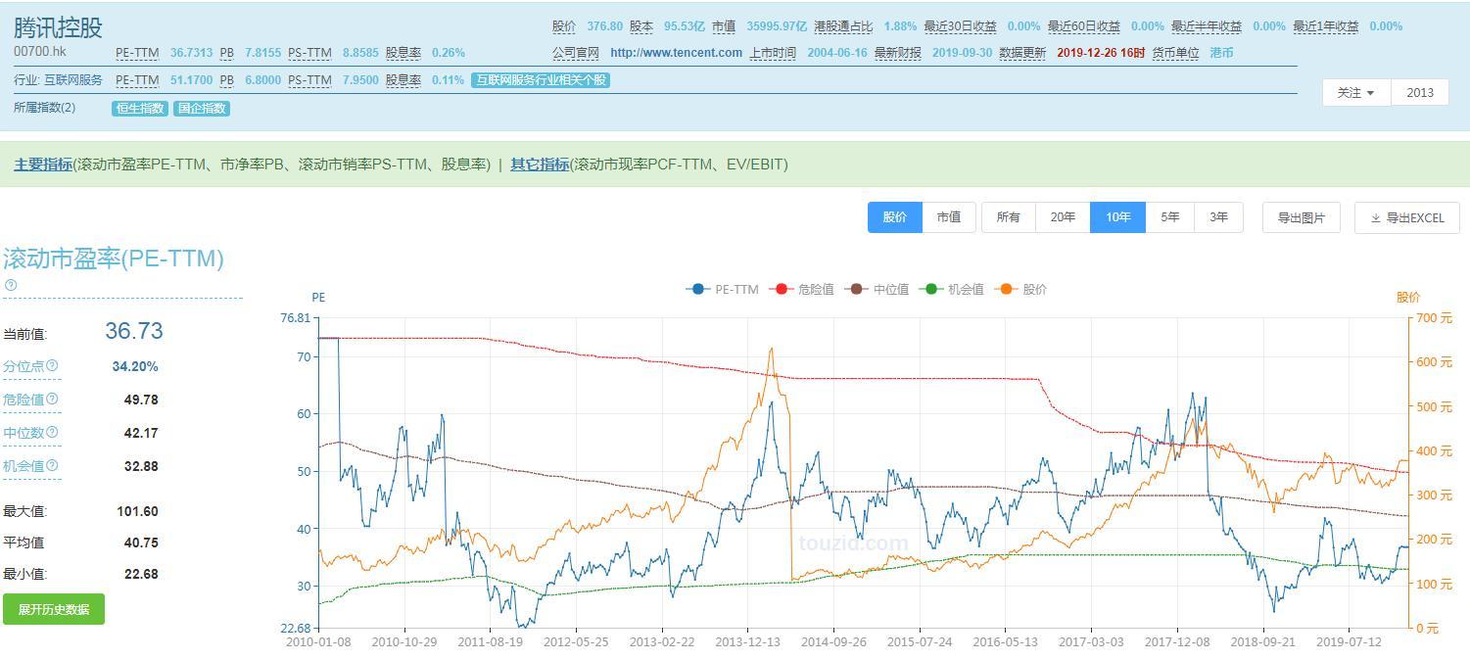Image resolution: width=1470 pixels, height=660 pixels.
Task: Toggle the red 危险值 series in chart legend
Action: point(801,289)
